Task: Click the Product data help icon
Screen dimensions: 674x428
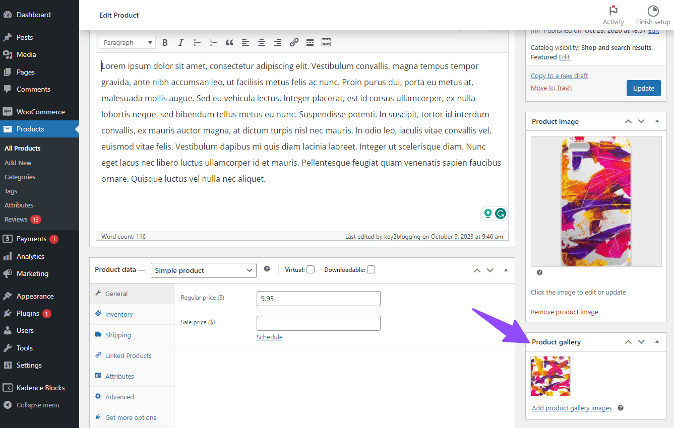Action: pos(267,269)
